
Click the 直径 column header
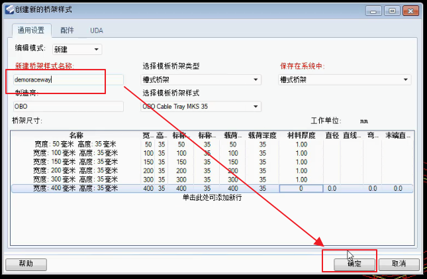pyautogui.click(x=332, y=135)
